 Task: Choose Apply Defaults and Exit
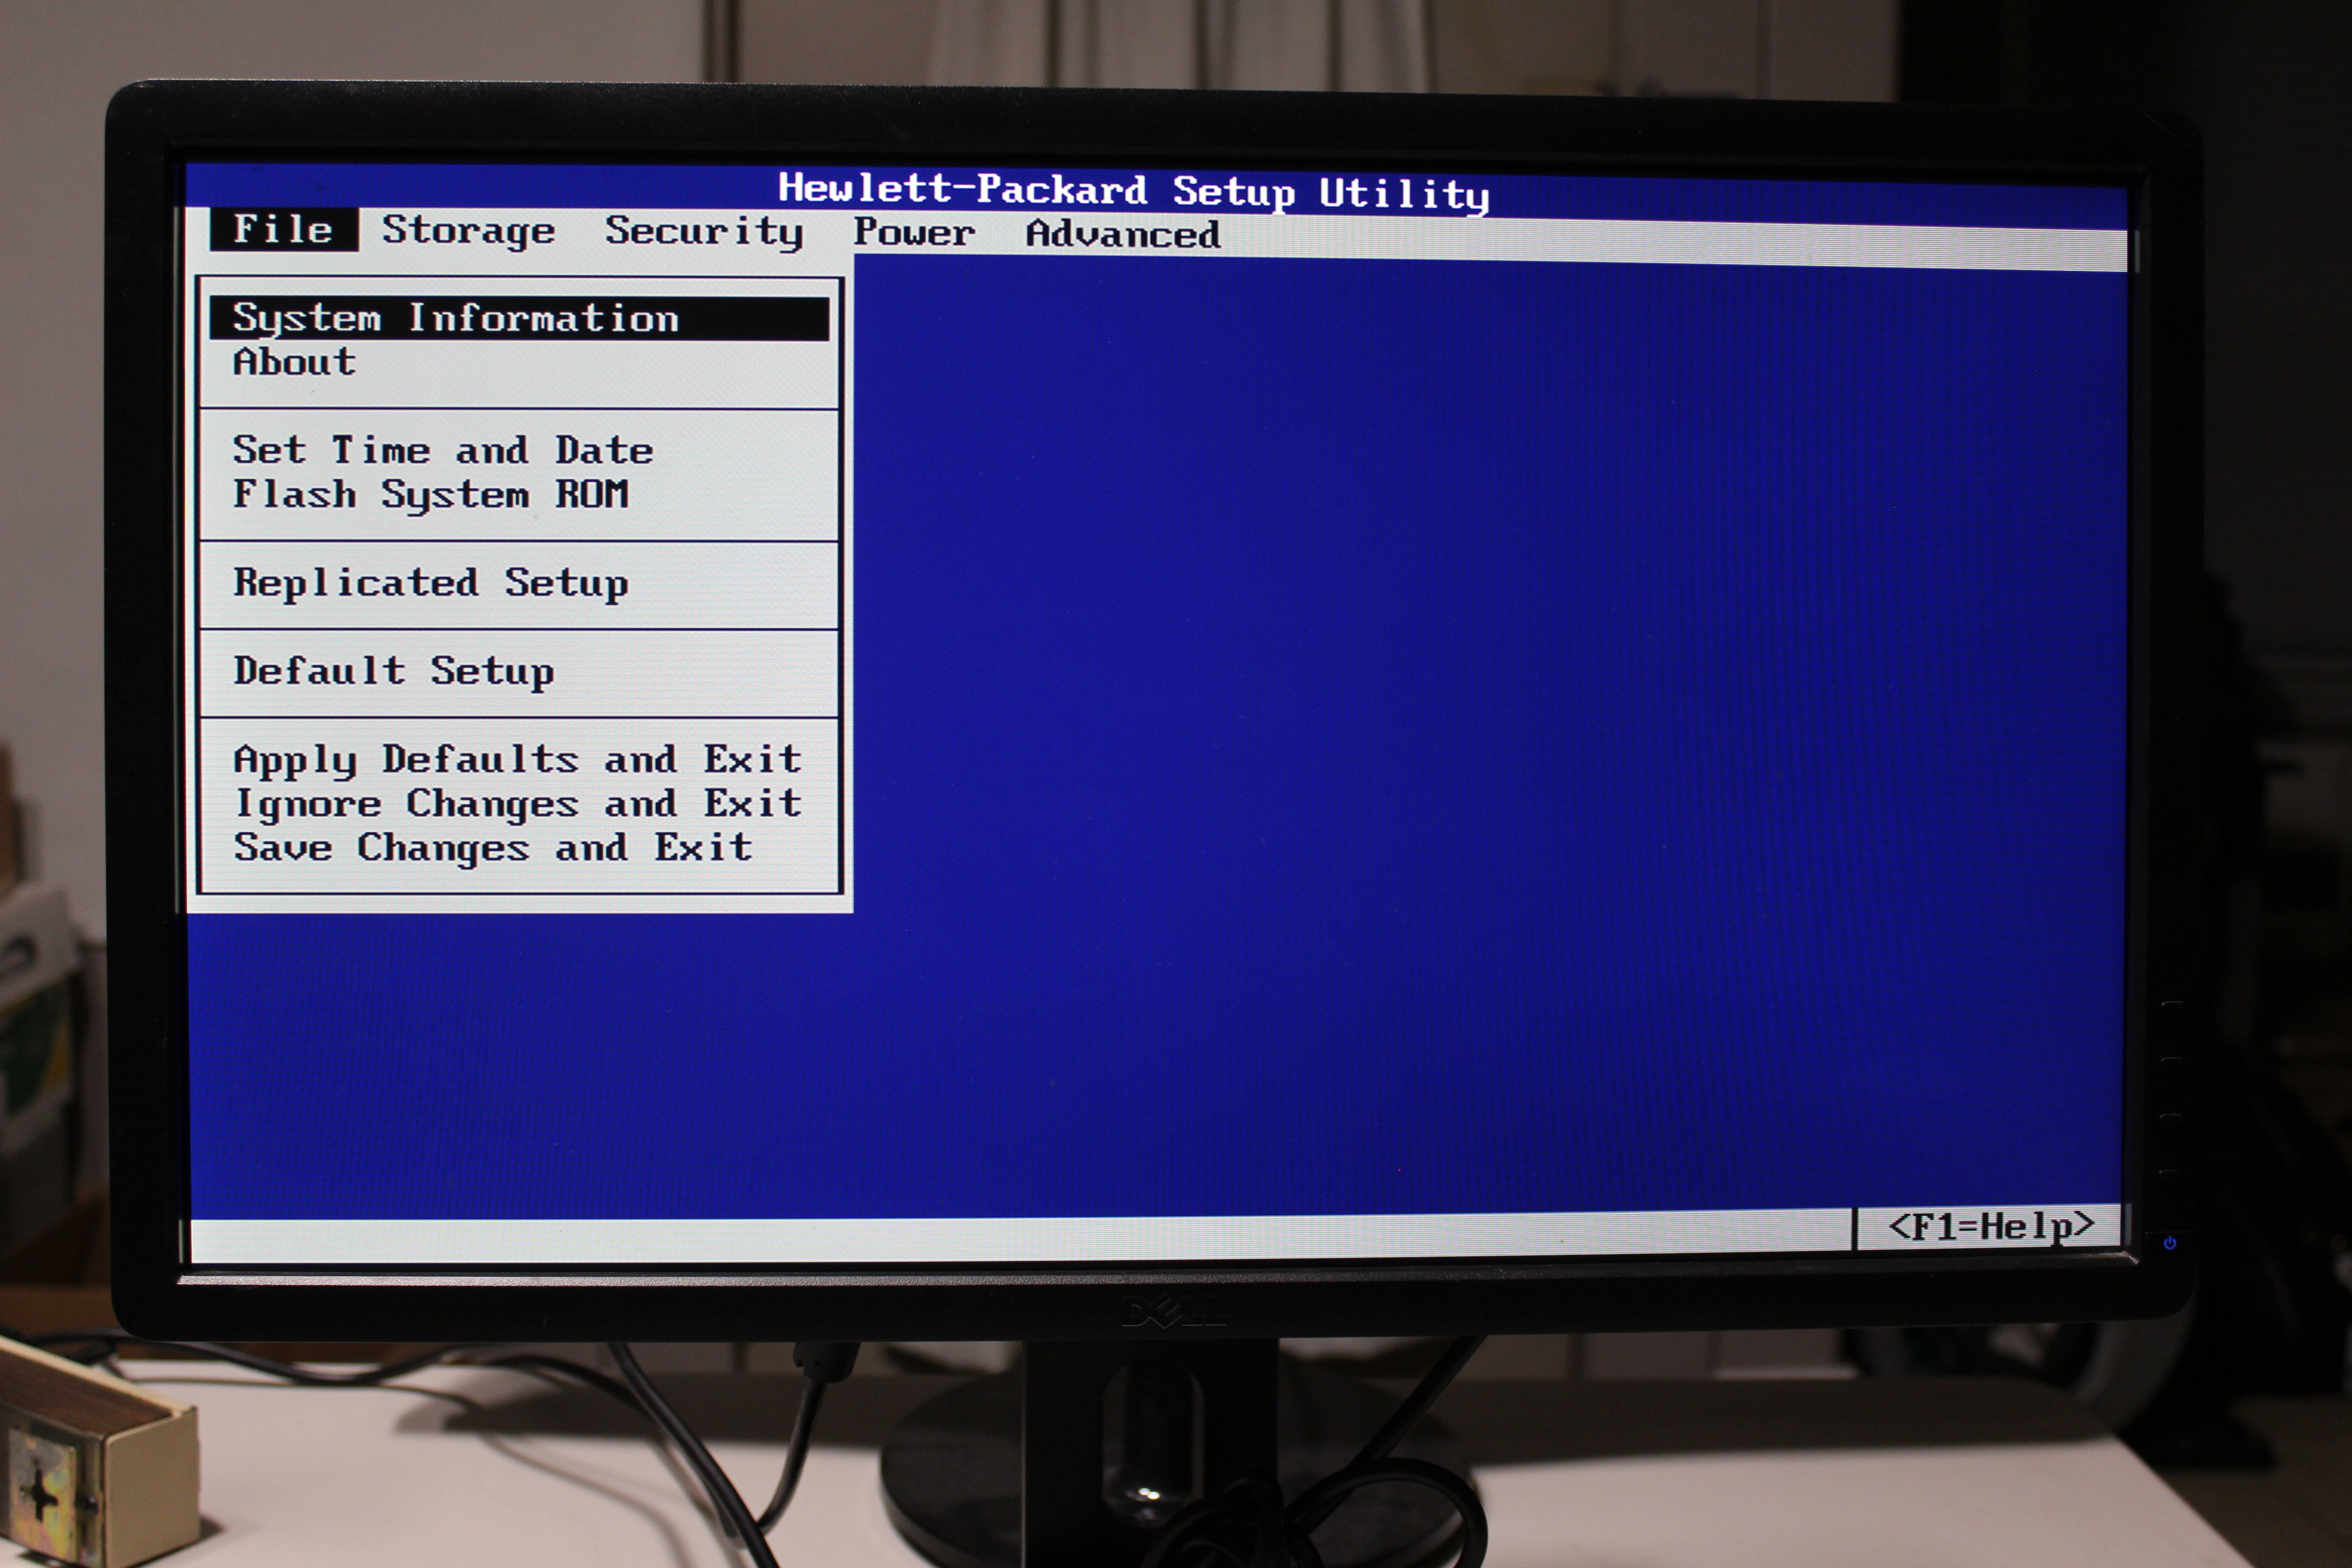517,760
